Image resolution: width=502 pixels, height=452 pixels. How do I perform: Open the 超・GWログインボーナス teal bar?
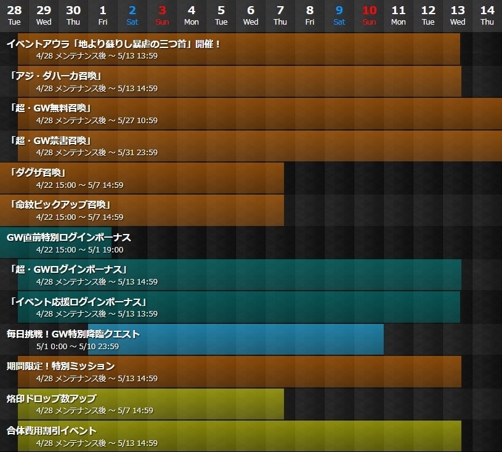(240, 275)
